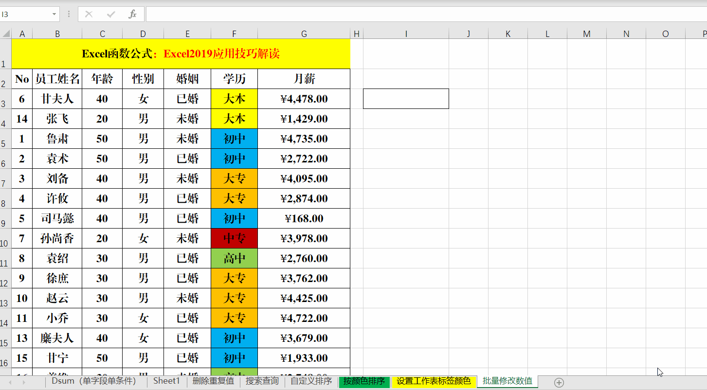Select column G header
Image resolution: width=707 pixels, height=390 pixels.
[x=304, y=34]
